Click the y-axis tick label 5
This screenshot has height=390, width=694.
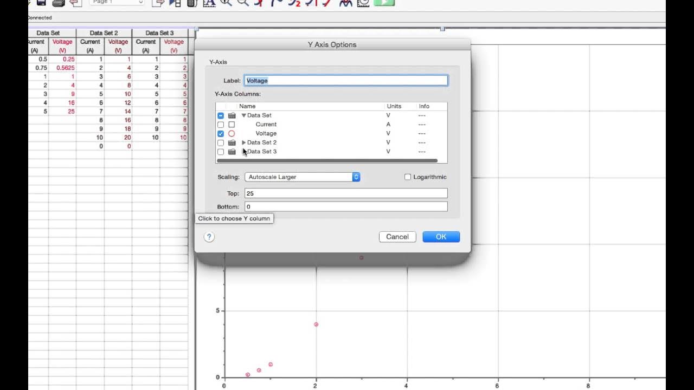coord(217,311)
